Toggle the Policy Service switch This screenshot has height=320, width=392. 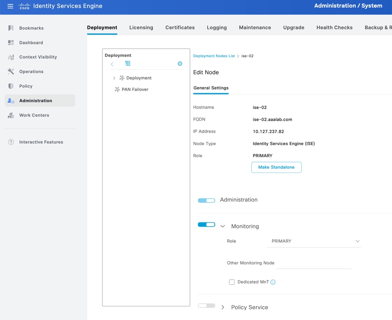206,305
